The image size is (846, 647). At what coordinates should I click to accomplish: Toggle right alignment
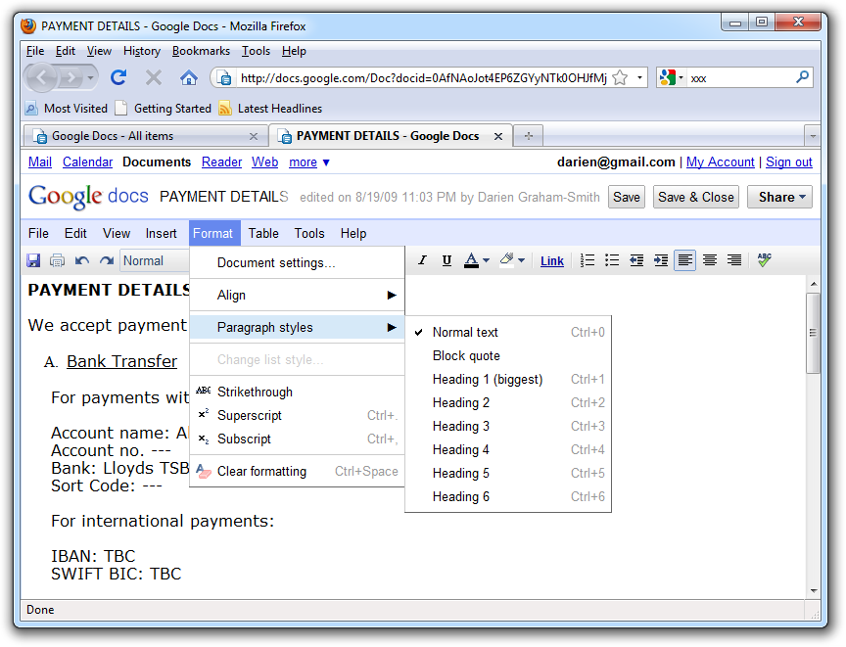[x=733, y=260]
